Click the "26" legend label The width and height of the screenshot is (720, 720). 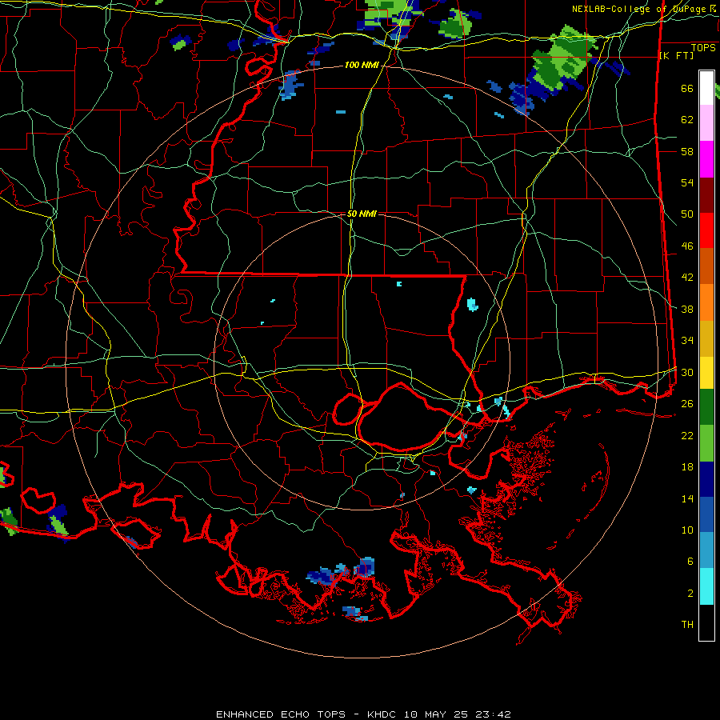(687, 404)
